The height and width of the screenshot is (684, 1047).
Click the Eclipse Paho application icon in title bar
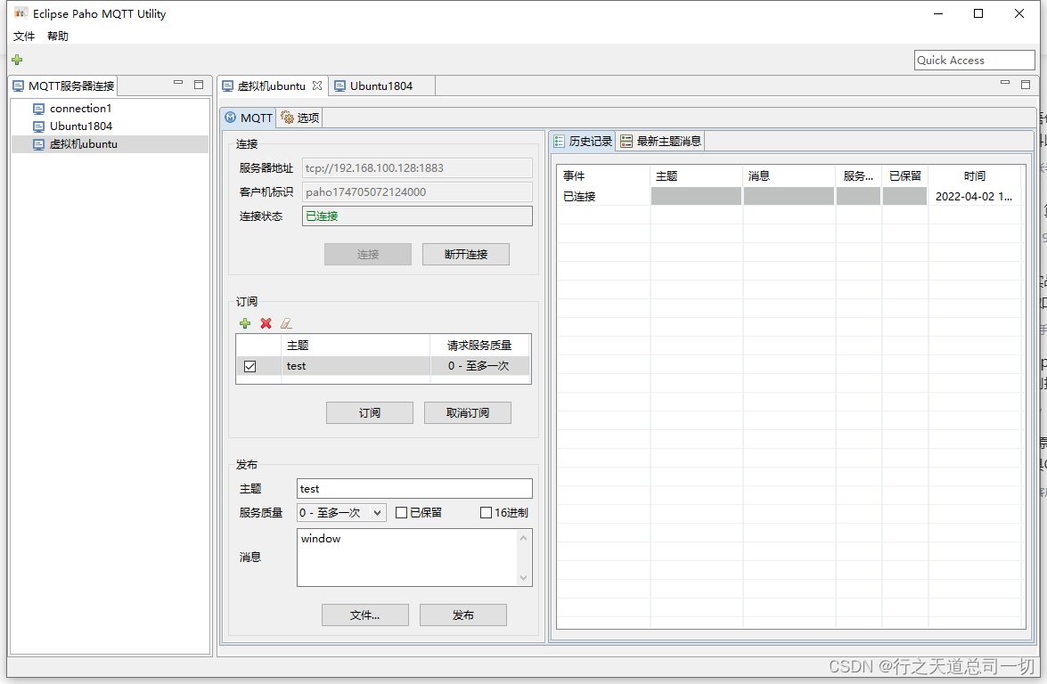click(x=20, y=13)
